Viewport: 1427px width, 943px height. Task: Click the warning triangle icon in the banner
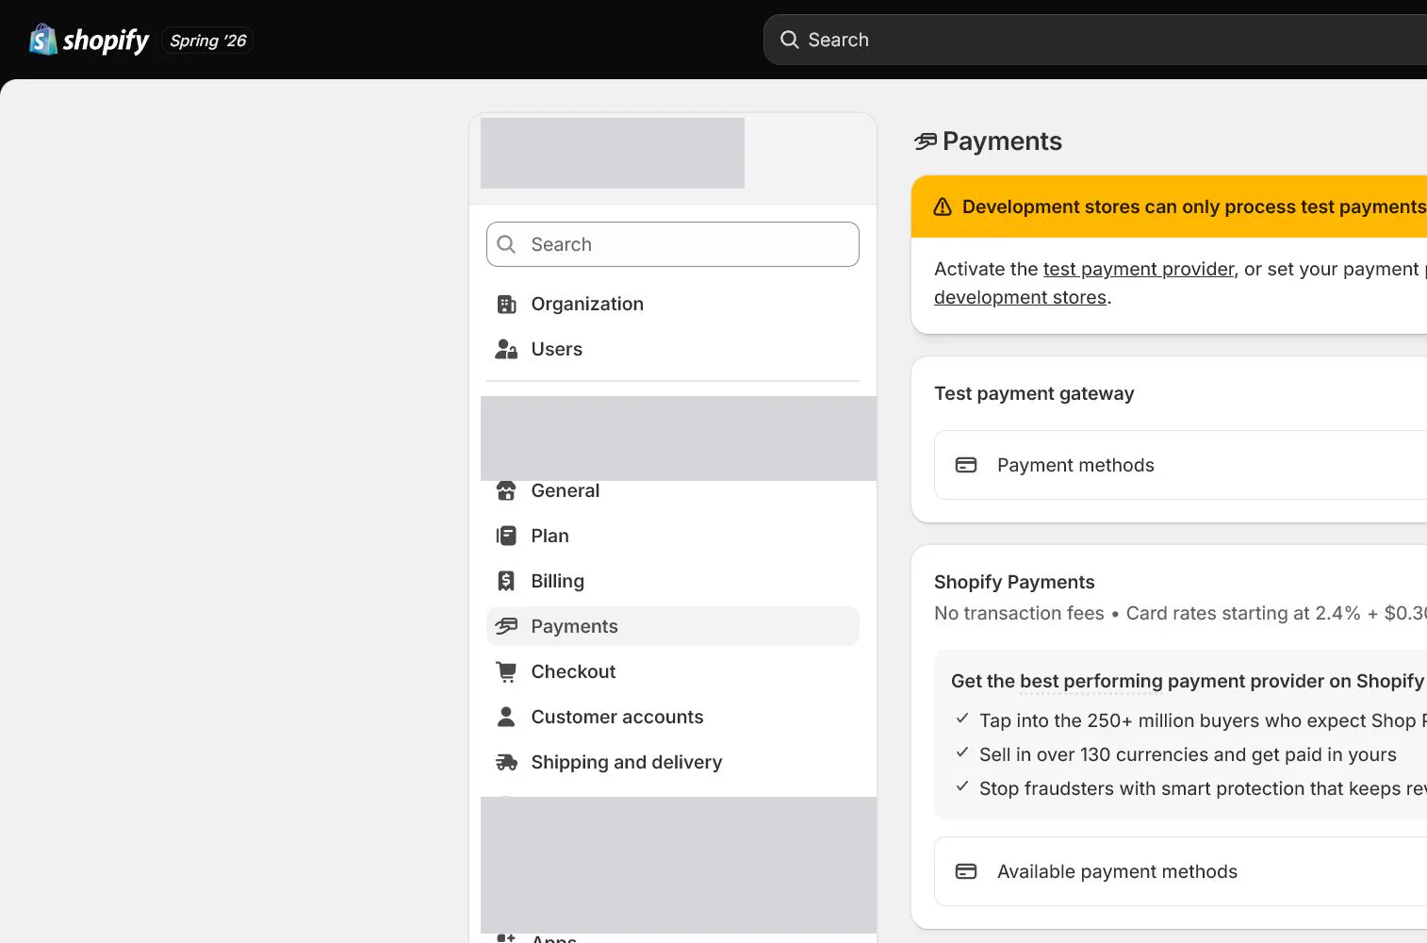click(x=943, y=207)
